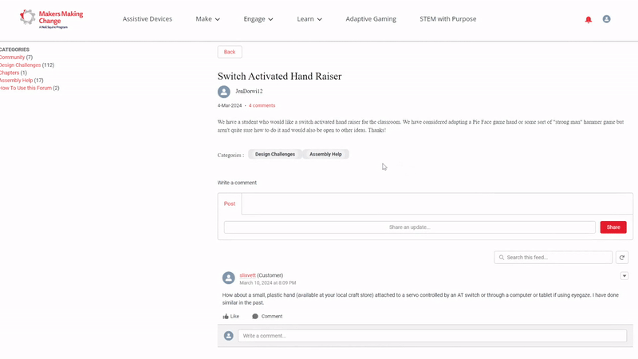Open notifications bell icon
The height and width of the screenshot is (359, 638).
pos(589,19)
